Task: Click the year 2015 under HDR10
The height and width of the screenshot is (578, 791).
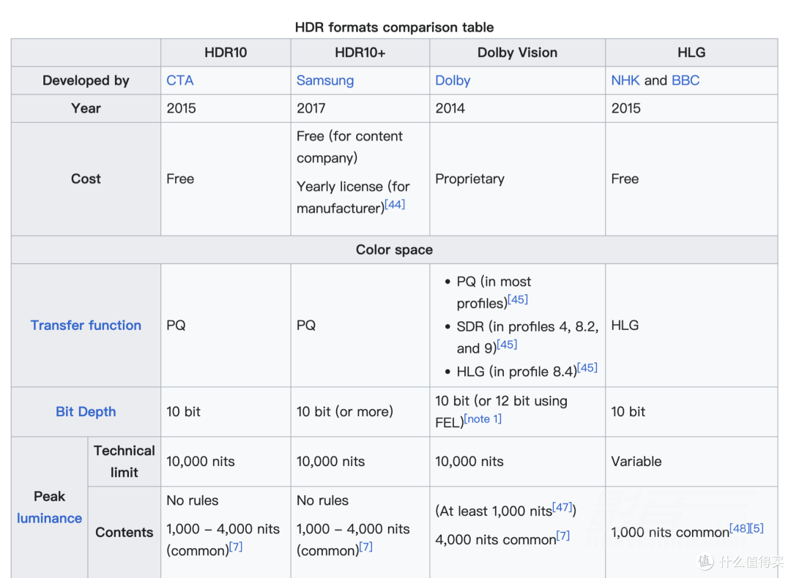Action: point(181,108)
